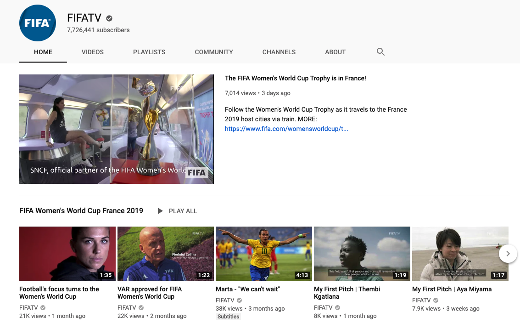Click the Play All triangle icon
Screen dimensions: 520x329
pyautogui.click(x=160, y=211)
